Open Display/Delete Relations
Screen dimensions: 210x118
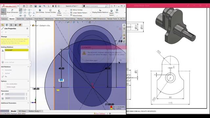(x=100, y=11)
